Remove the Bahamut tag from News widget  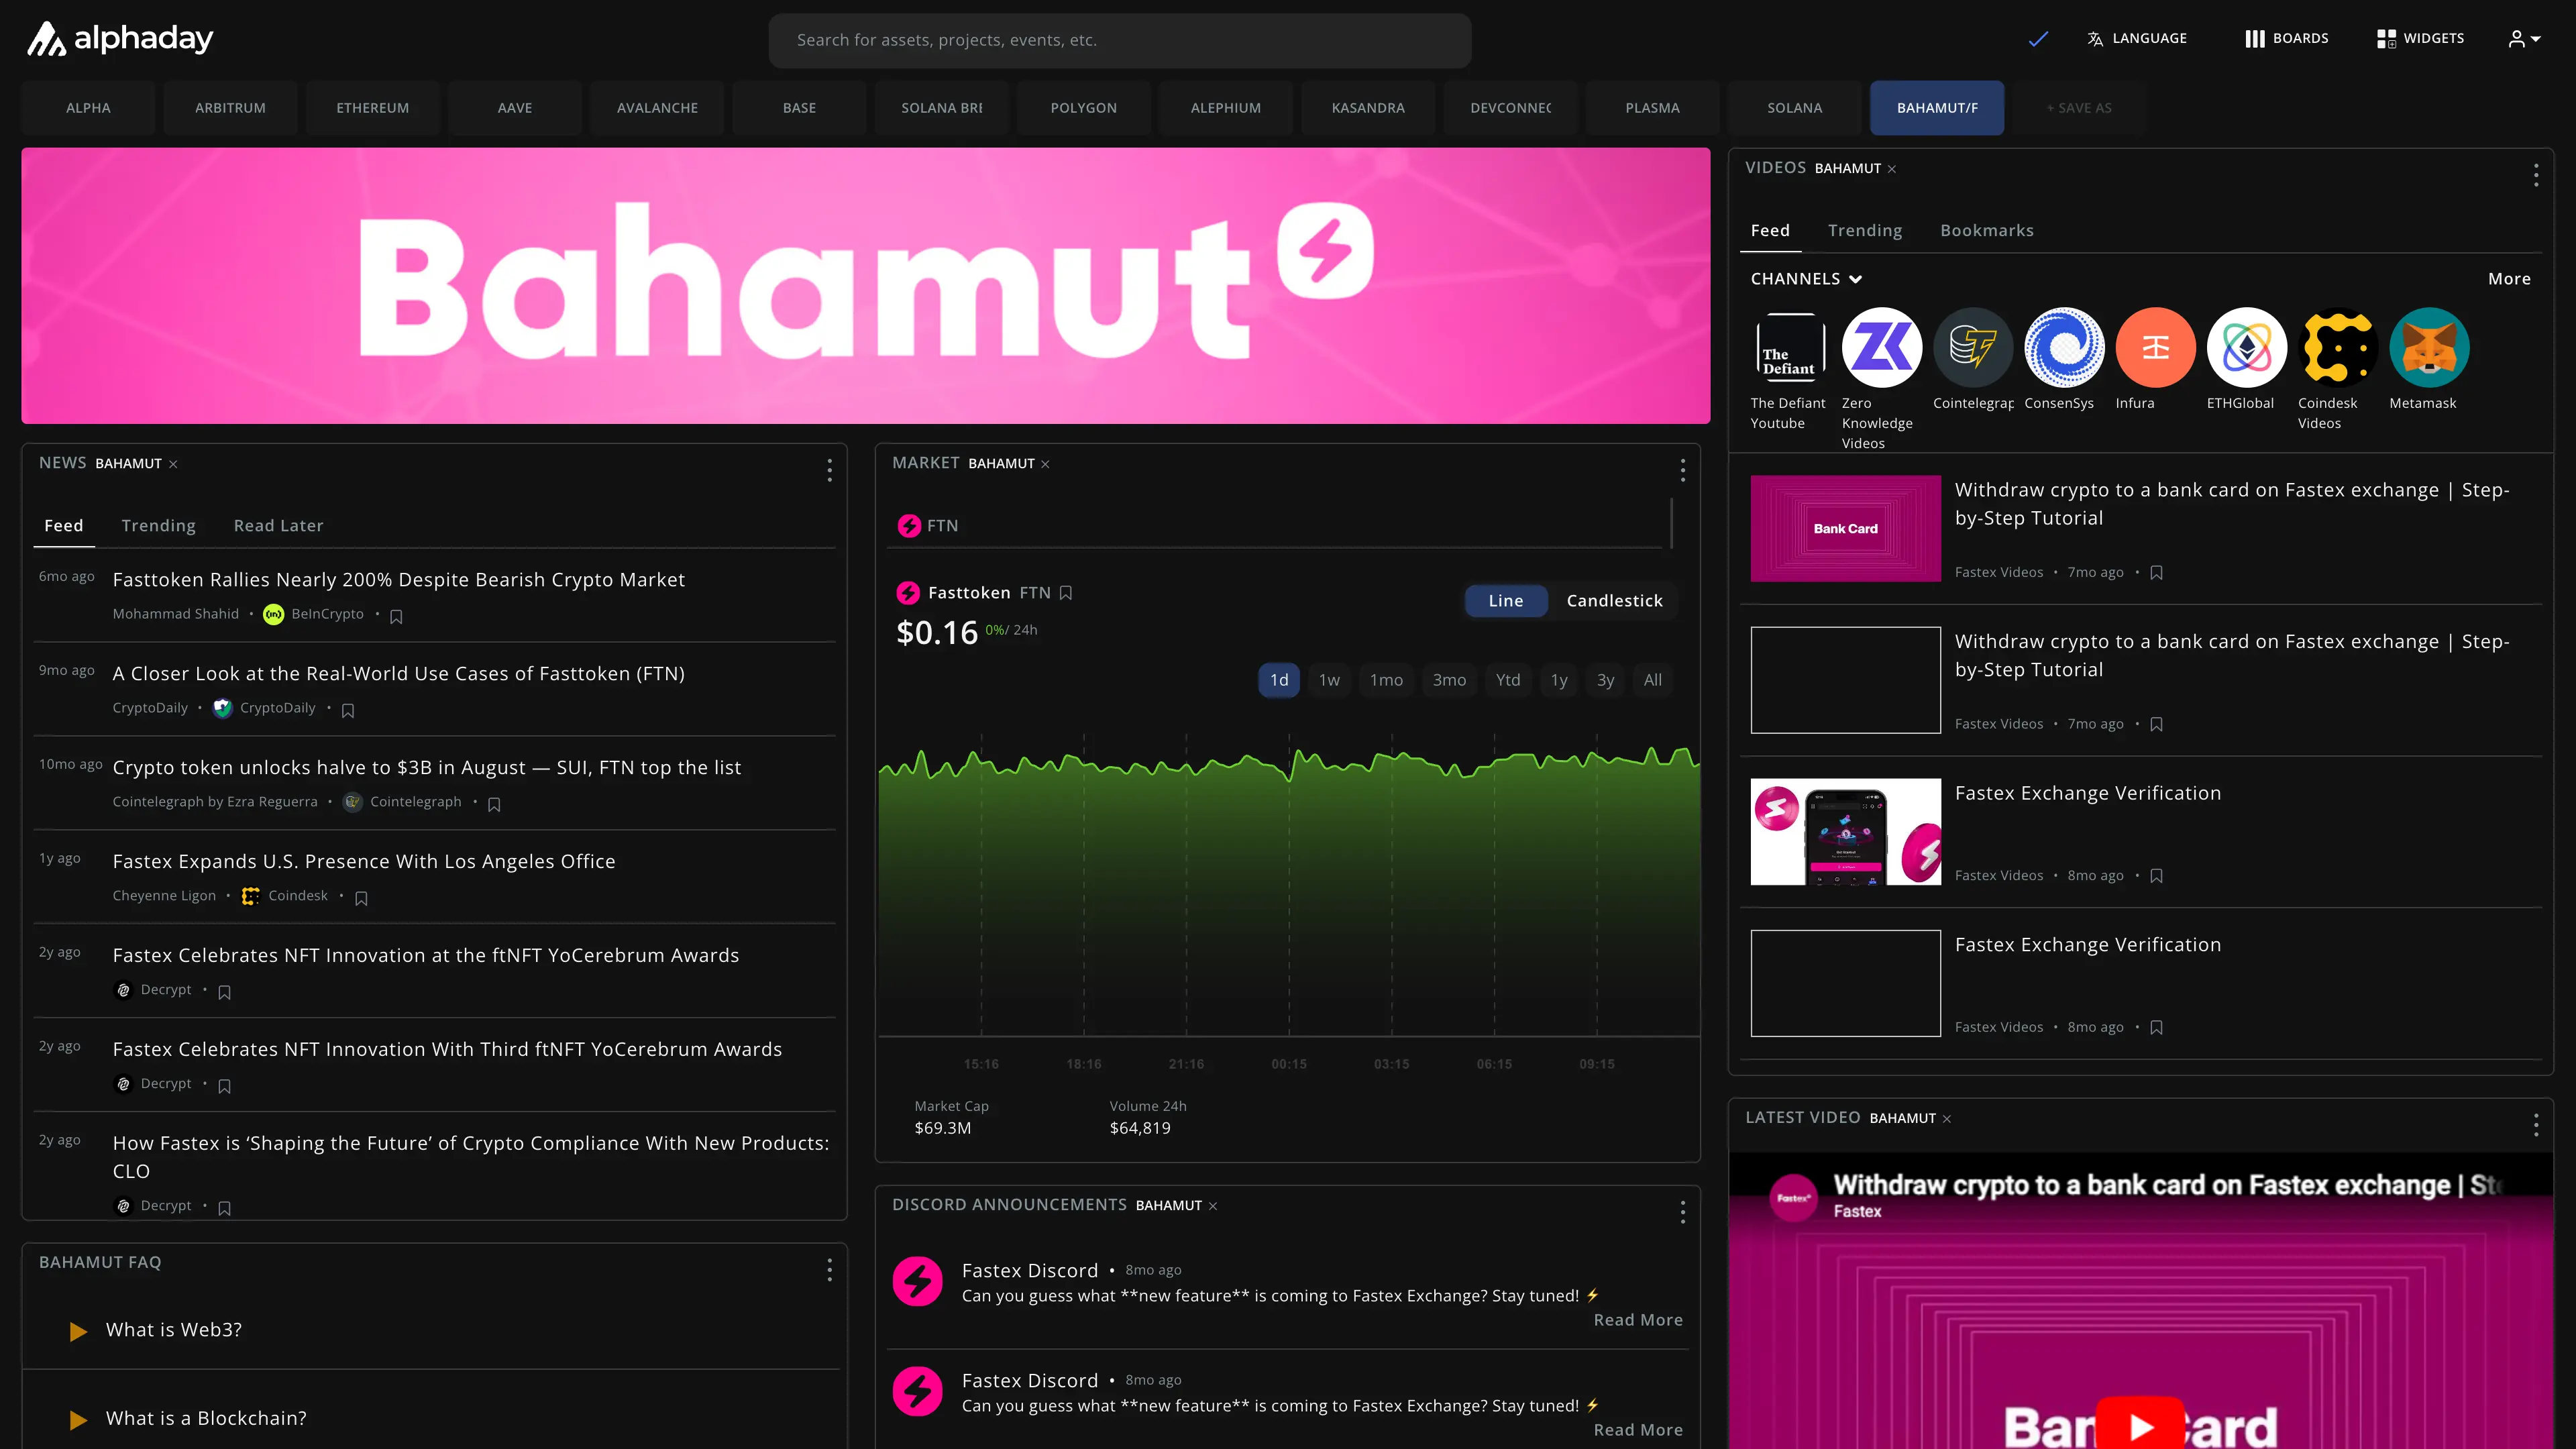point(173,464)
